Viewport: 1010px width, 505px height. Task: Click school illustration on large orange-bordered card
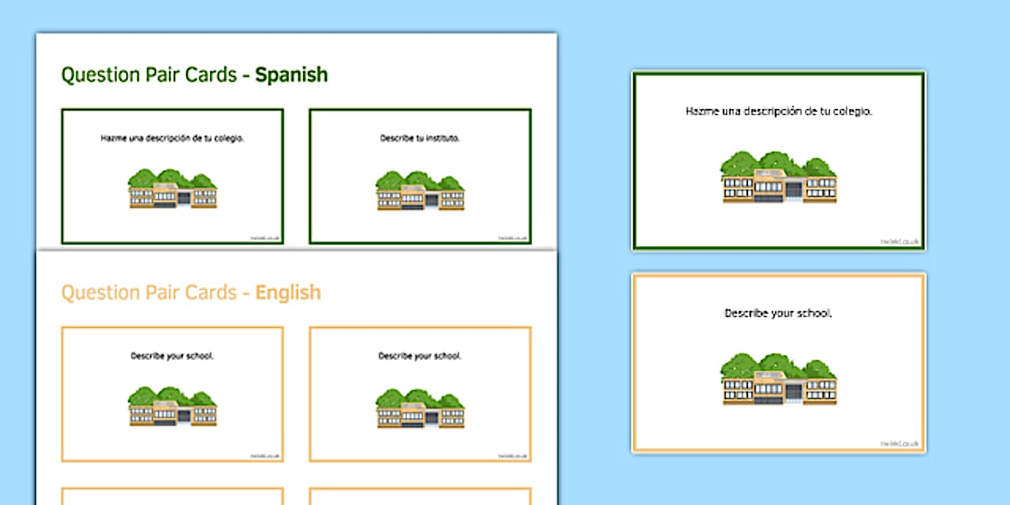[778, 378]
